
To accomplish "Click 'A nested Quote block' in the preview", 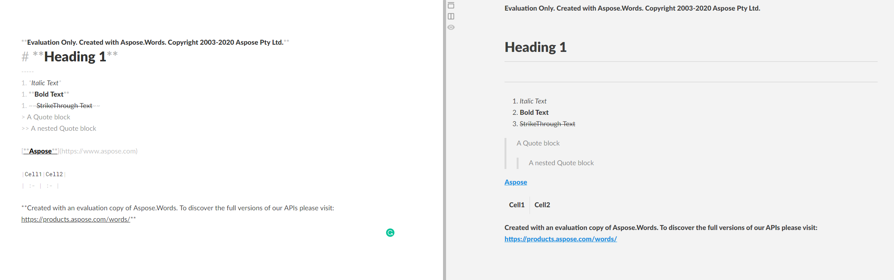I will (561, 163).
